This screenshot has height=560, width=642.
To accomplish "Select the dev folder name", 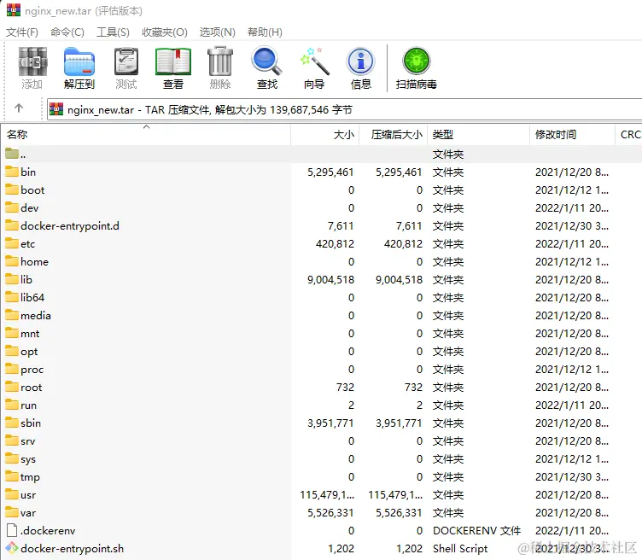I will [30, 208].
